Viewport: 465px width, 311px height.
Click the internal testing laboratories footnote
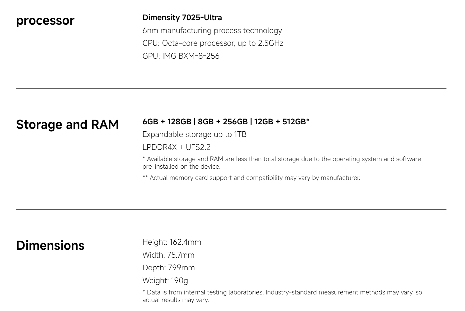pyautogui.click(x=282, y=296)
